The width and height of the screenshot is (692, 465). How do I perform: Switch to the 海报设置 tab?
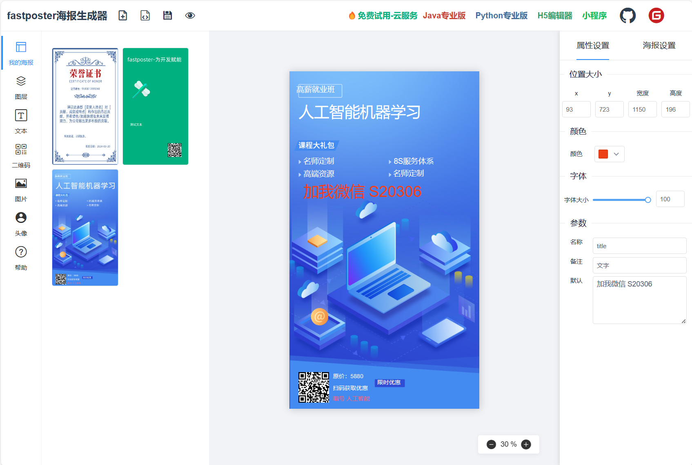(659, 46)
